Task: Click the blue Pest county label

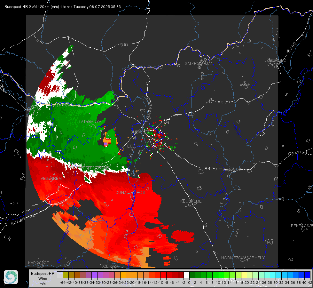Action: 220,192
